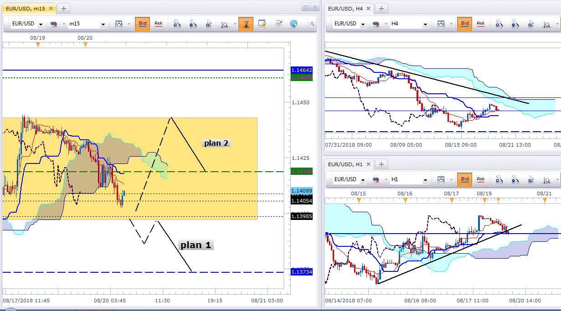Toggle Bid price in H1 chart toolbar
Screen dimensions: 561x311
click(465, 180)
